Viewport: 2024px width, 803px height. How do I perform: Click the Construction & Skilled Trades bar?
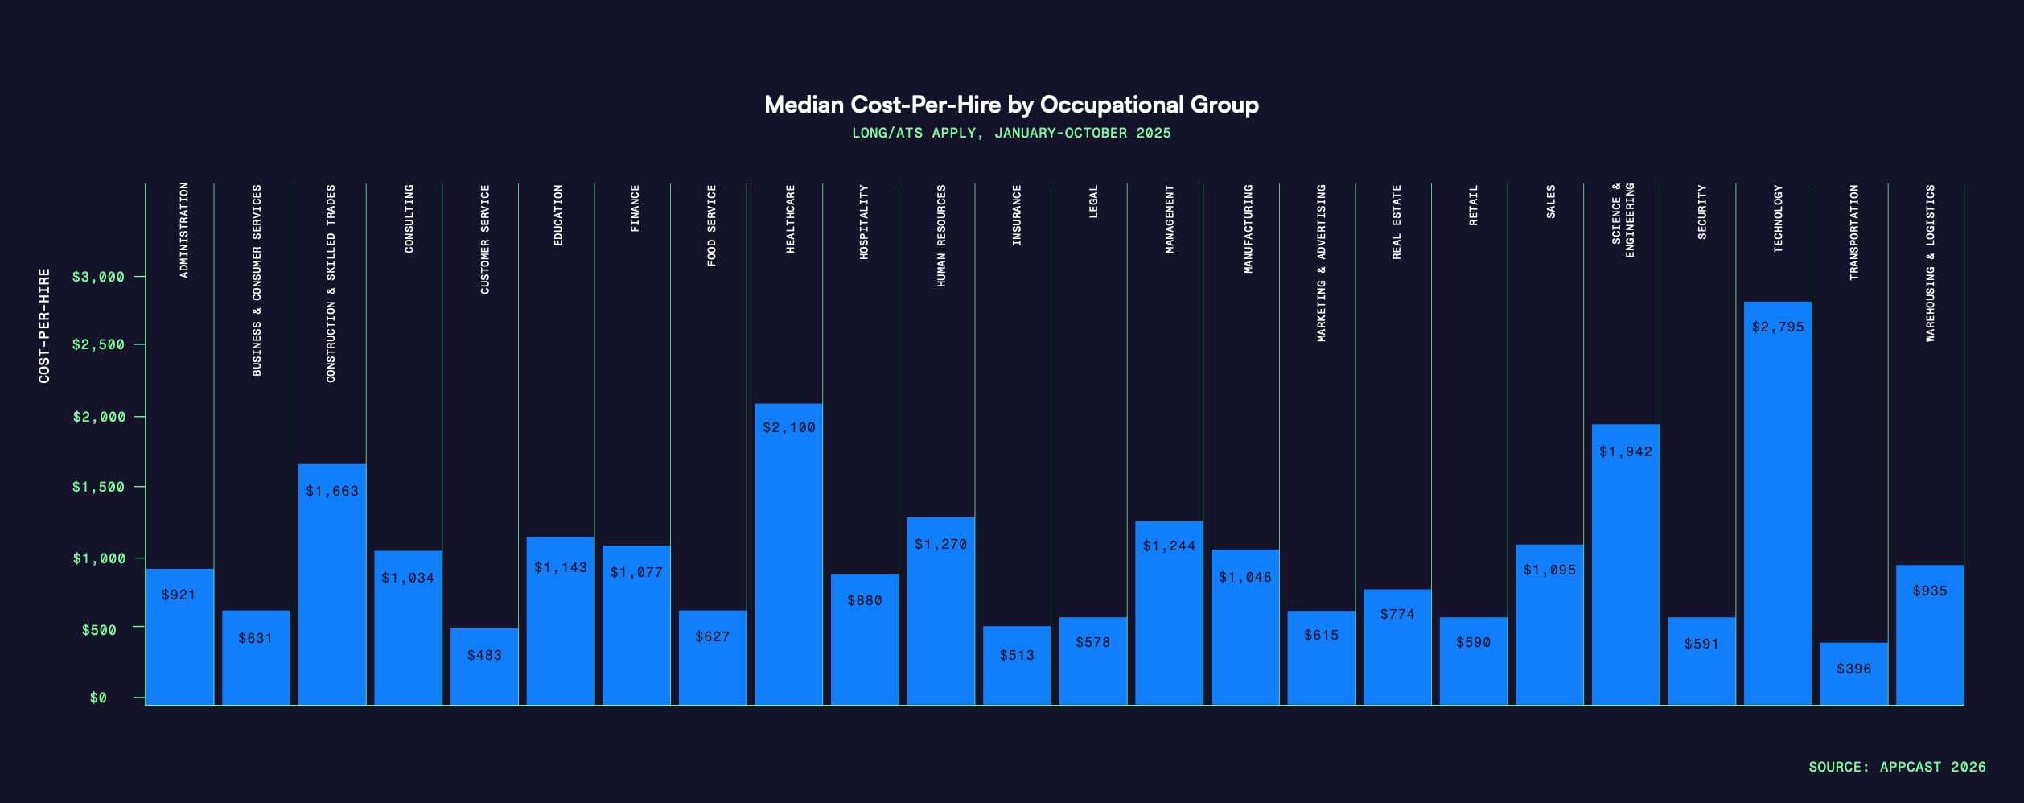pyautogui.click(x=331, y=584)
